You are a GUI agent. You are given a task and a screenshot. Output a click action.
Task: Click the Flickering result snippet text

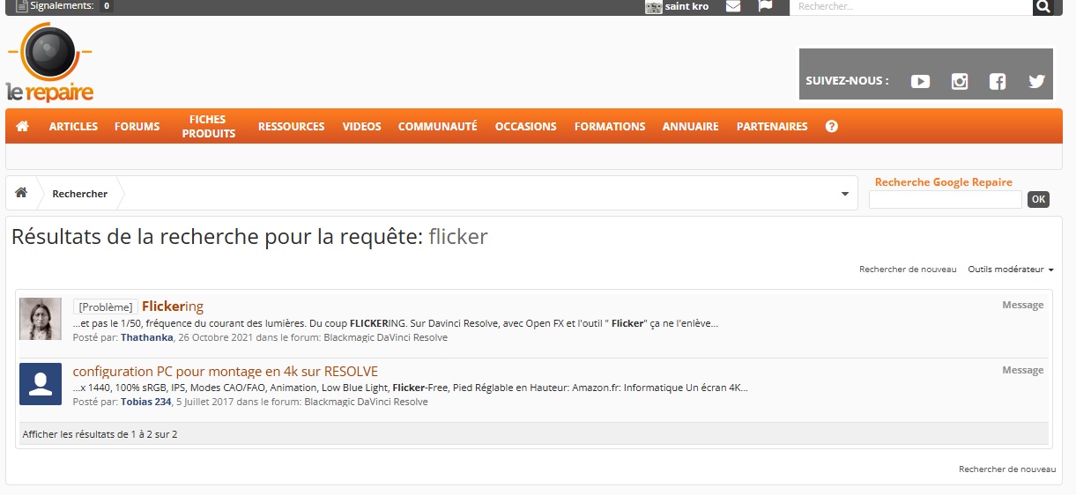tap(396, 323)
